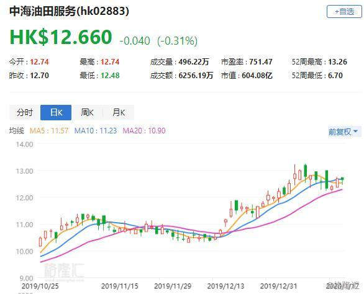
Task: Click the 2019/12/31 date label
Action: (x=278, y=286)
